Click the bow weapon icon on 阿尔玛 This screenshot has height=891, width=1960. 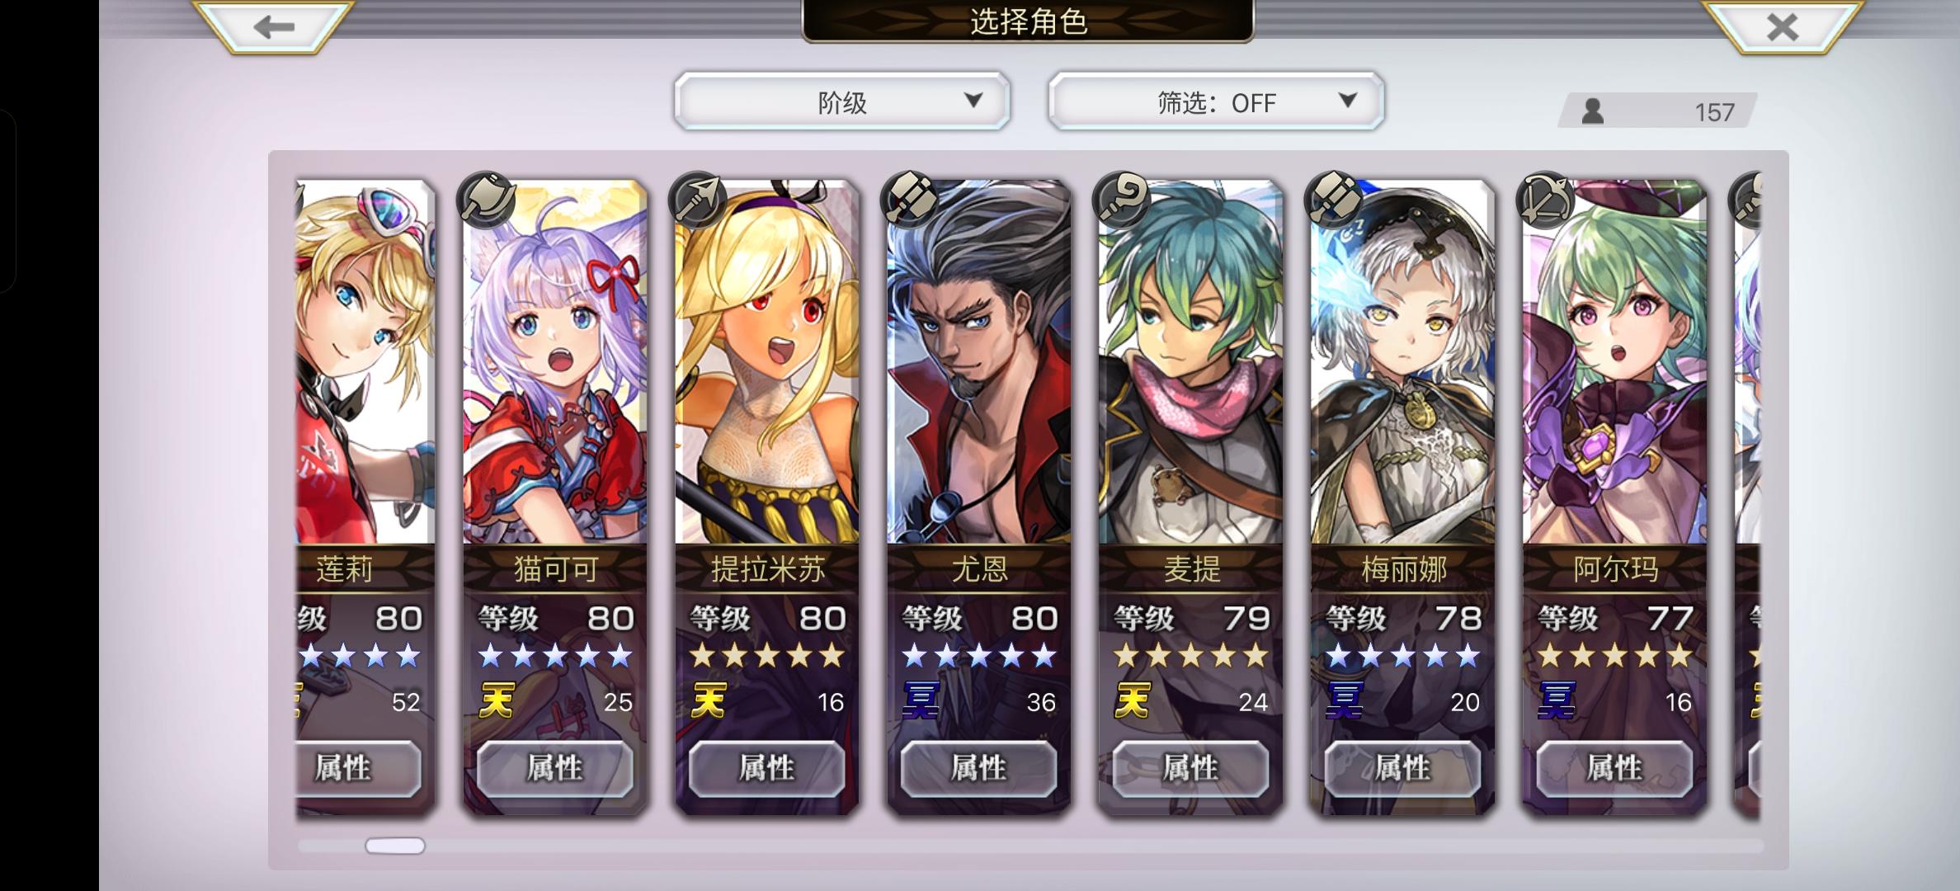point(1547,200)
